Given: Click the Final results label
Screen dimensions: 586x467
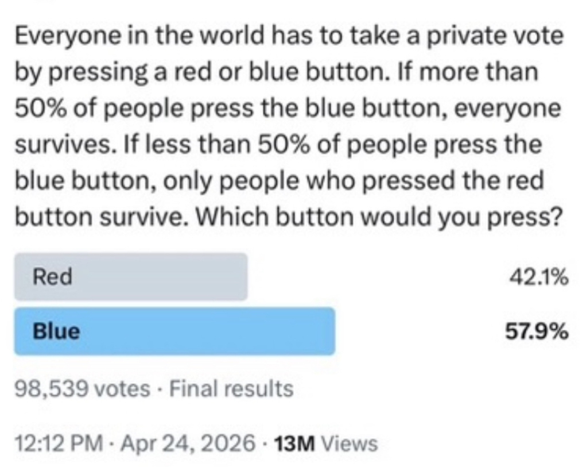Looking at the screenshot, I should [231, 389].
